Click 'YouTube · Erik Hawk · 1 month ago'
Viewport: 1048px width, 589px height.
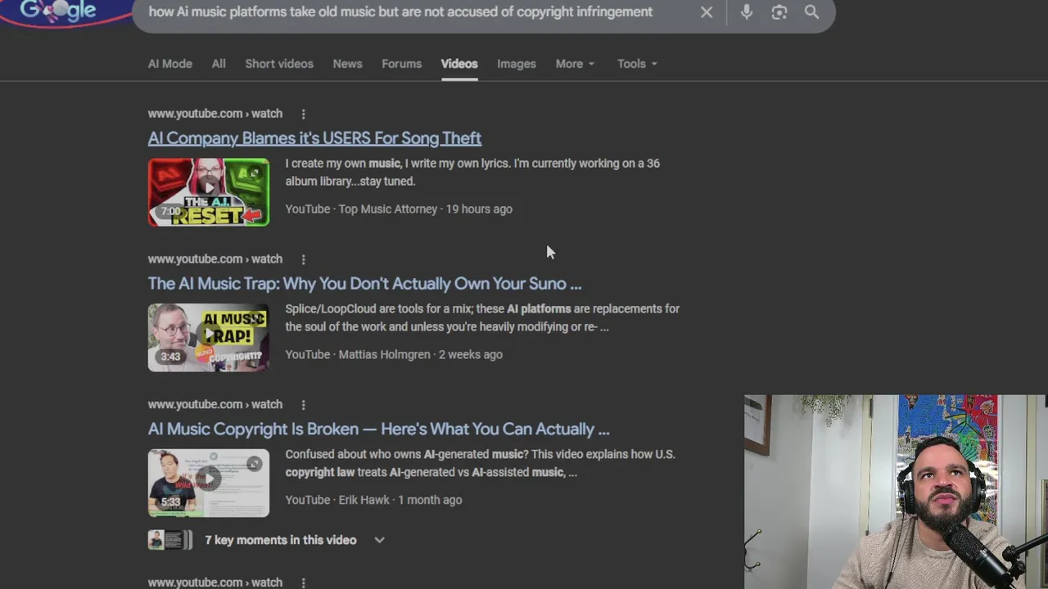point(373,501)
